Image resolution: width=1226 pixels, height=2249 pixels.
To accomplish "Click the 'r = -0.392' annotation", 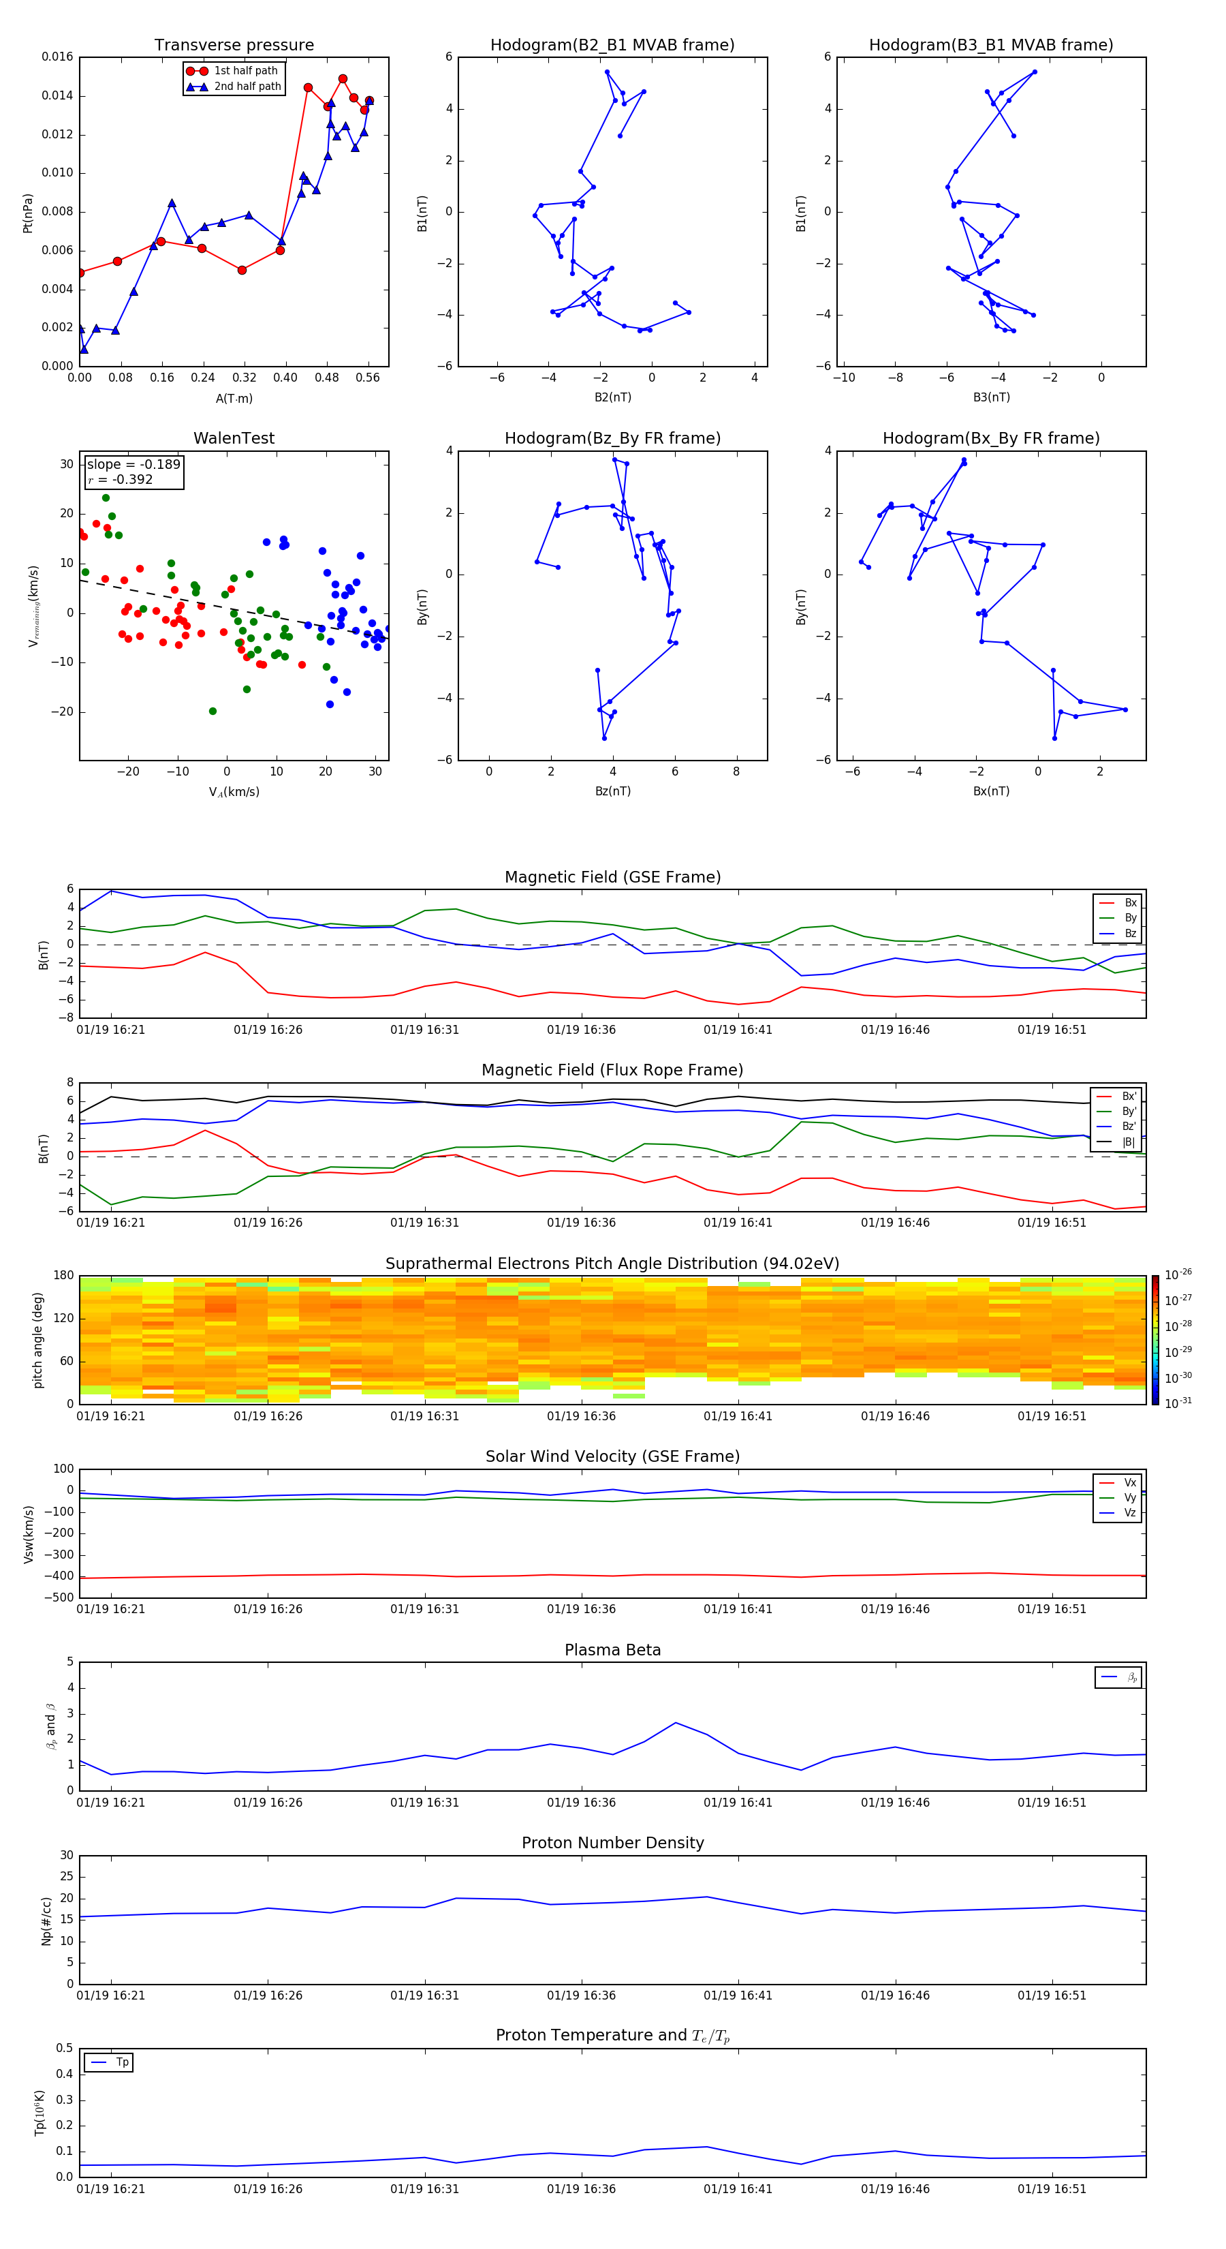I will (121, 479).
